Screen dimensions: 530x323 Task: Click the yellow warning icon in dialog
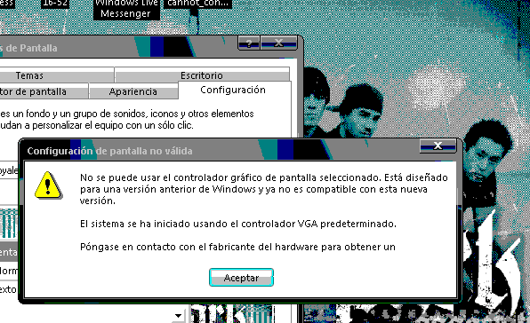pos(48,185)
